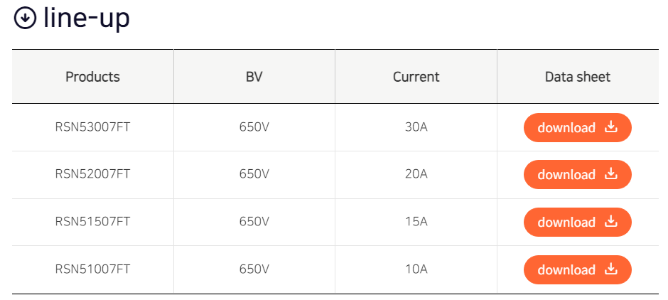Select the Products column header
Image resolution: width=668 pixels, height=300 pixels.
click(x=92, y=77)
